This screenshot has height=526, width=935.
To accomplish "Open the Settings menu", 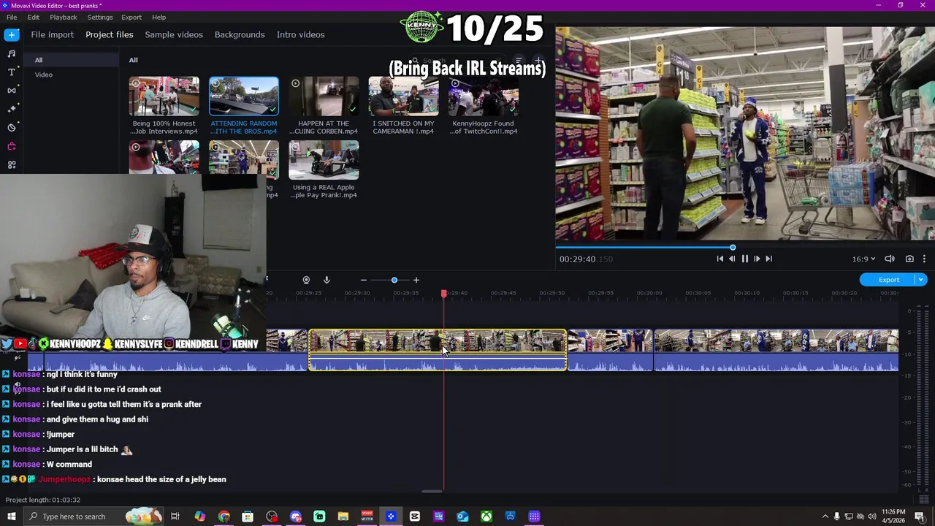I will tap(100, 17).
